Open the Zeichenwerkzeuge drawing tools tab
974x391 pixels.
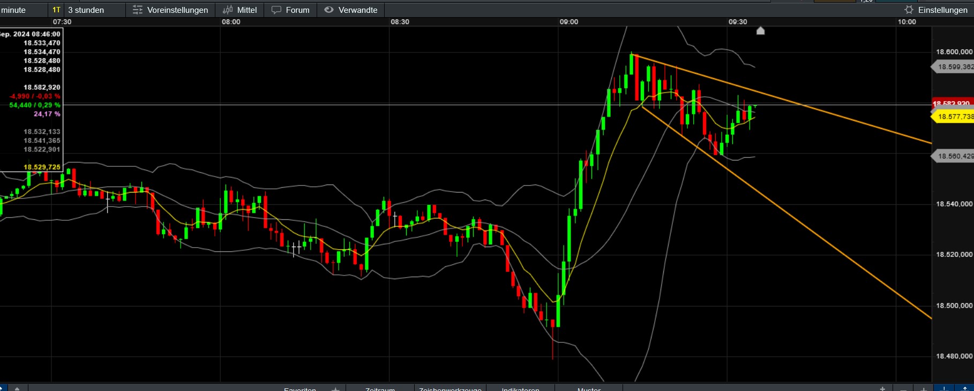point(450,389)
